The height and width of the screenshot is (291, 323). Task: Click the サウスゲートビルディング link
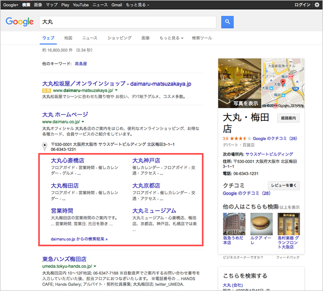click(269, 154)
